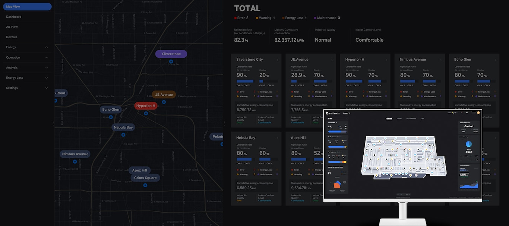Select the pin marker under Hyperion.H
This screenshot has height=226, width=509.
[146, 113]
